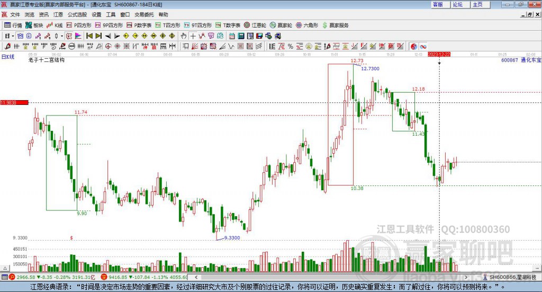This screenshot has width=542, height=292.
Task: Open the 工具 menu
Action: 111,14
